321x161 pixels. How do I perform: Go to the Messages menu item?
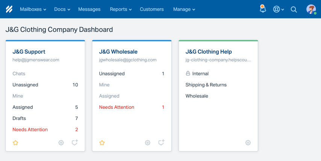pyautogui.click(x=89, y=9)
